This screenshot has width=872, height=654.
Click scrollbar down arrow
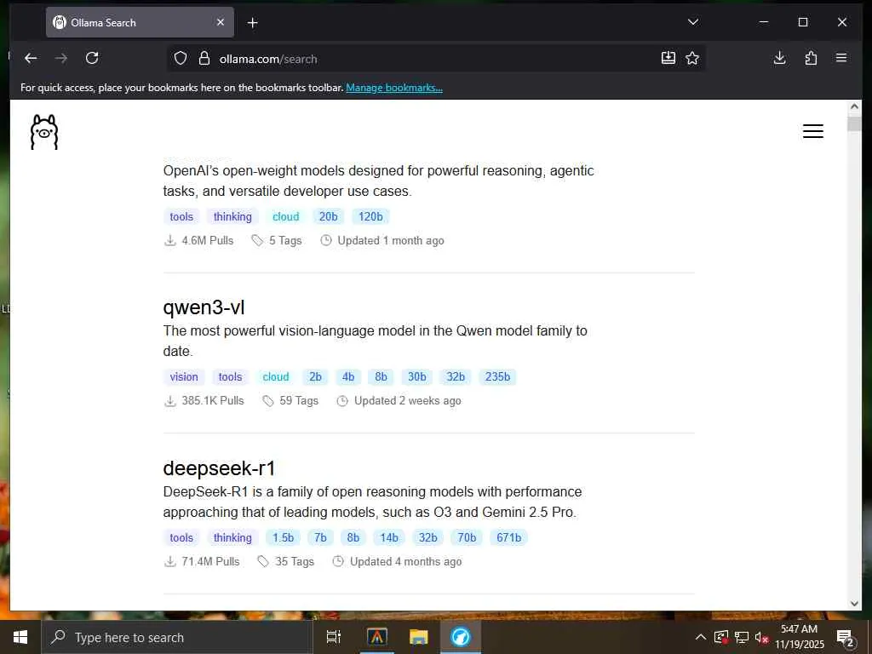click(x=854, y=604)
